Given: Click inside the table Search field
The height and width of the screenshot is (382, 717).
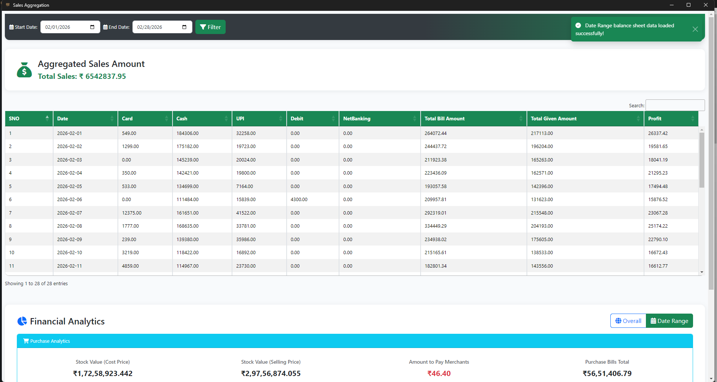Looking at the screenshot, I should click(675, 105).
